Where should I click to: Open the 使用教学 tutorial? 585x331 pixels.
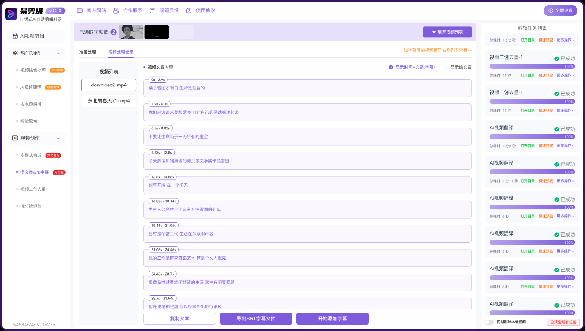click(201, 11)
